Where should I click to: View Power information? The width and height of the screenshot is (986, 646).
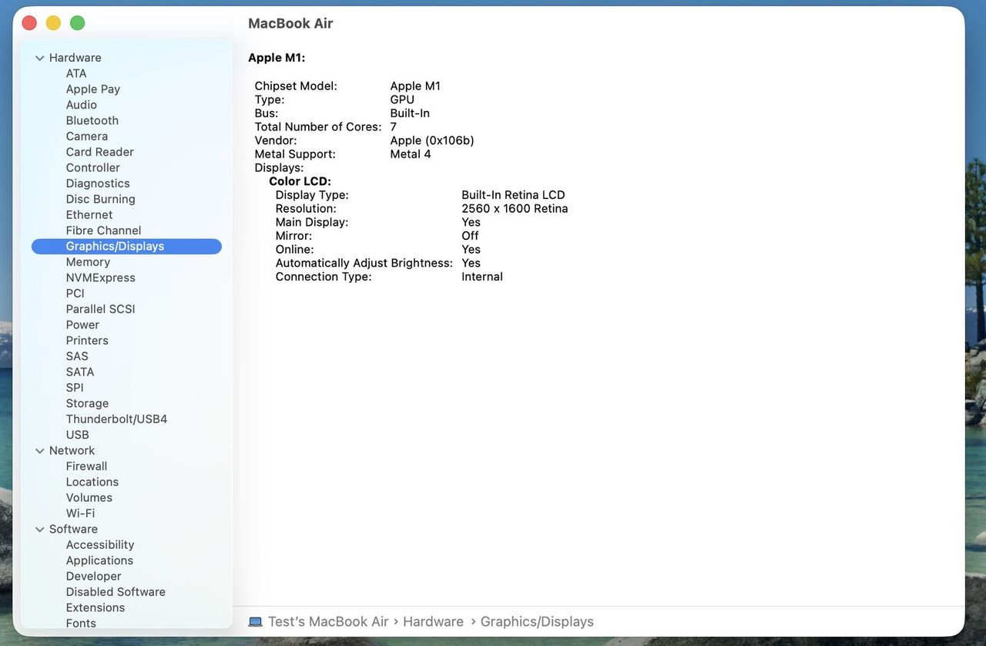pyautogui.click(x=82, y=325)
